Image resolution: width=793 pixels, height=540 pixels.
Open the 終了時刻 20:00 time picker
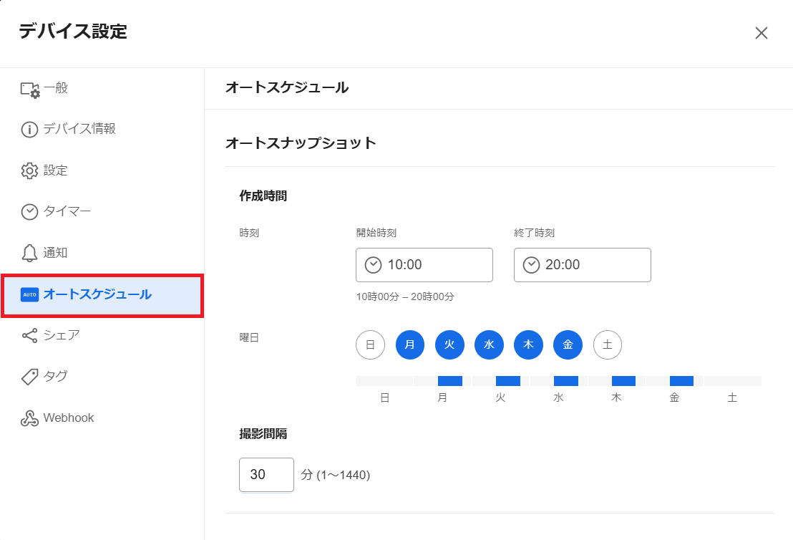[582, 265]
